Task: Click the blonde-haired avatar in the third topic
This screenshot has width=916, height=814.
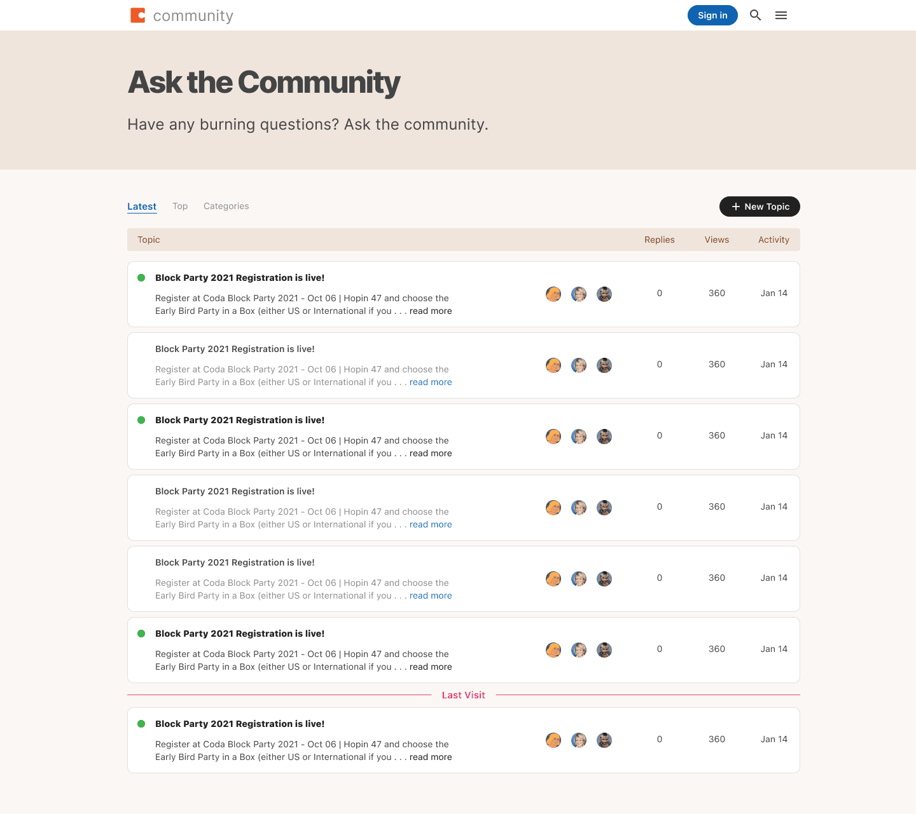Action: (x=579, y=437)
